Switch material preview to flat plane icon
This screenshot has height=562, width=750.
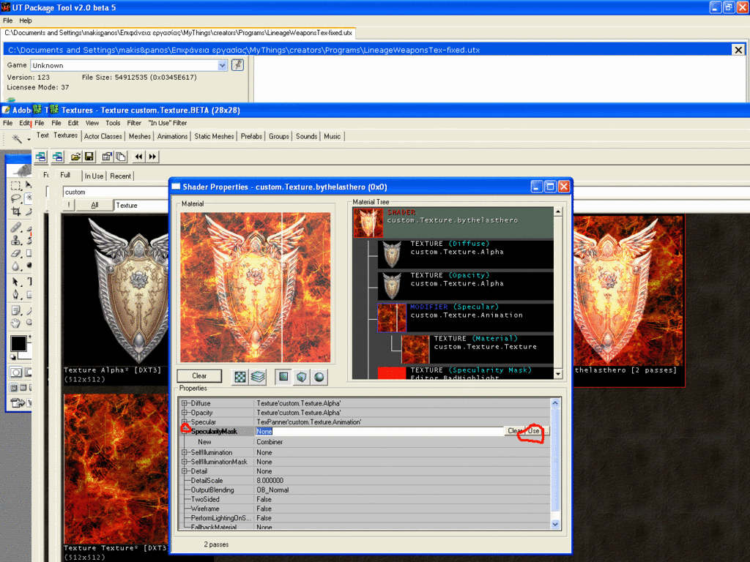tap(283, 377)
